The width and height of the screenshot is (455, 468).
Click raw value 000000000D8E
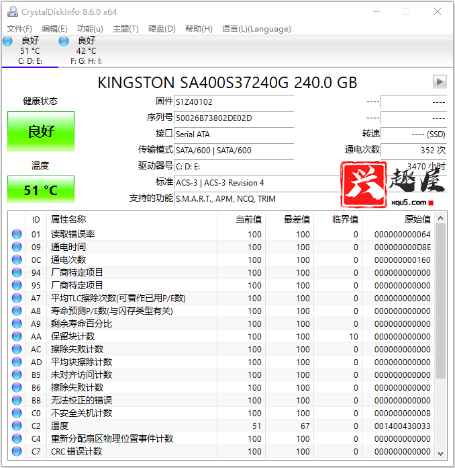(x=402, y=247)
